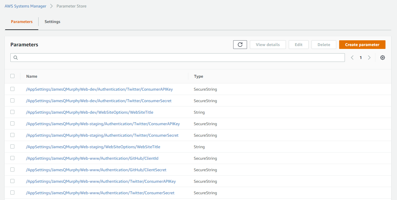Open AWS Systems Manager breadcrumb link

pyautogui.click(x=25, y=6)
